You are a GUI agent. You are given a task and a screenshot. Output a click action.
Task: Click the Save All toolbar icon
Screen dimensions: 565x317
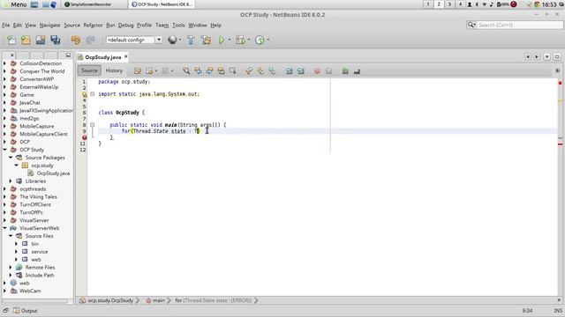(x=55, y=40)
